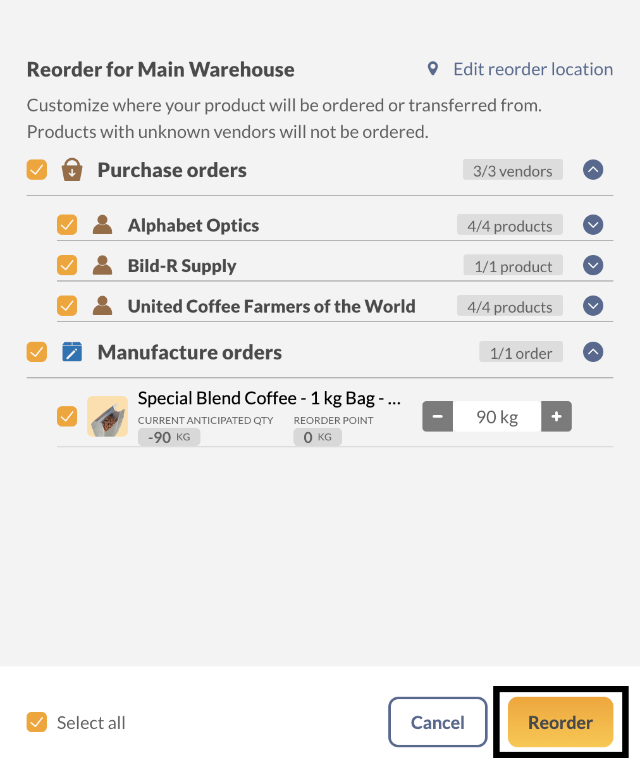
Task: Click the map pin location icon
Action: click(x=432, y=68)
